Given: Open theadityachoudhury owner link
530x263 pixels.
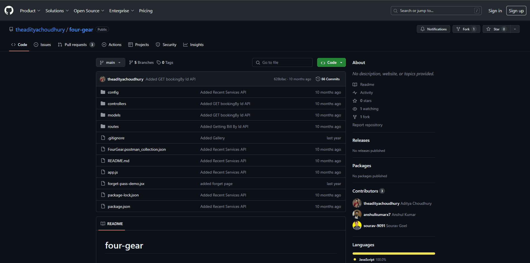Looking at the screenshot, I should pos(40,30).
